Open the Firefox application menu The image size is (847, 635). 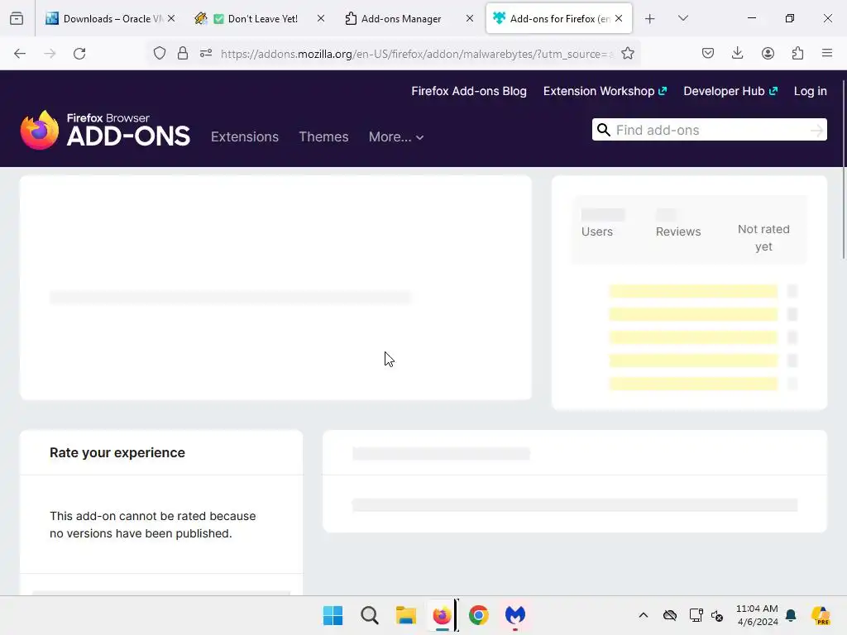pyautogui.click(x=826, y=53)
